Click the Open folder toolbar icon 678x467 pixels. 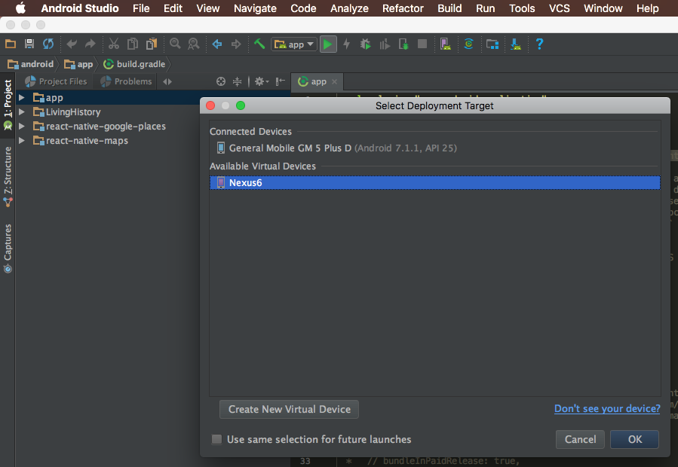(11, 44)
